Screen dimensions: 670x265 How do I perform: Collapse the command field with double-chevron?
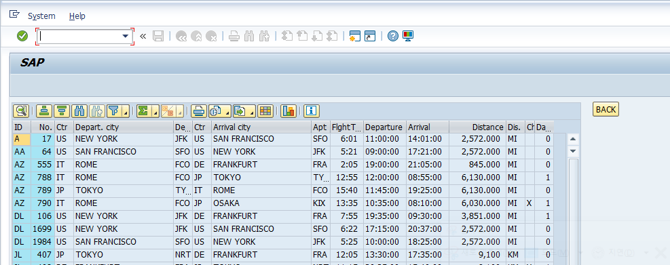[143, 37]
